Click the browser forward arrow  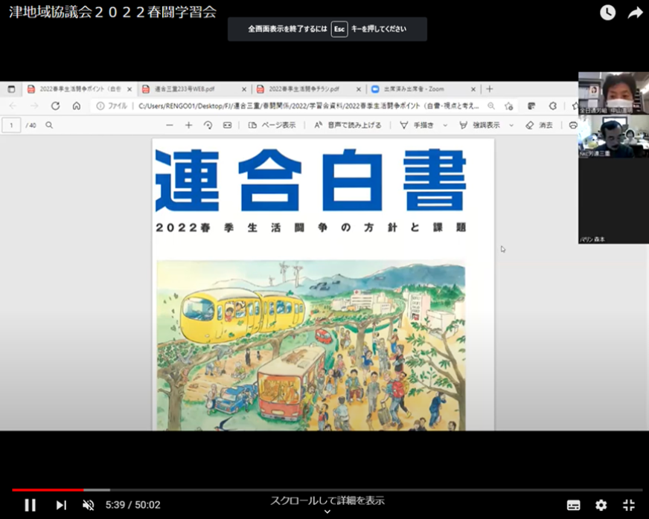click(x=34, y=106)
